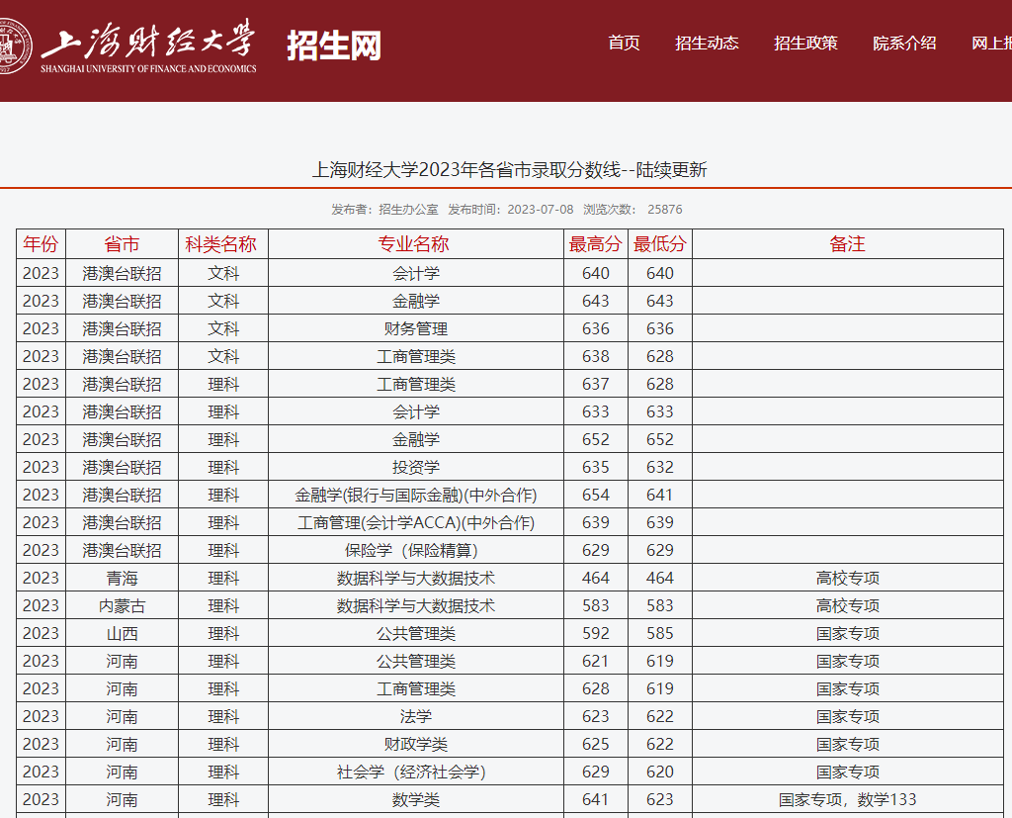Click the 年份 column header

pyautogui.click(x=41, y=244)
